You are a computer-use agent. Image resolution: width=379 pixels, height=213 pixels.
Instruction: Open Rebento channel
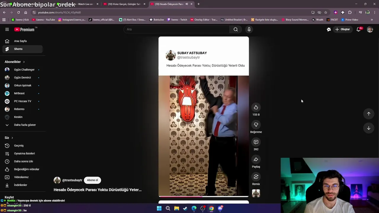(x=23, y=109)
